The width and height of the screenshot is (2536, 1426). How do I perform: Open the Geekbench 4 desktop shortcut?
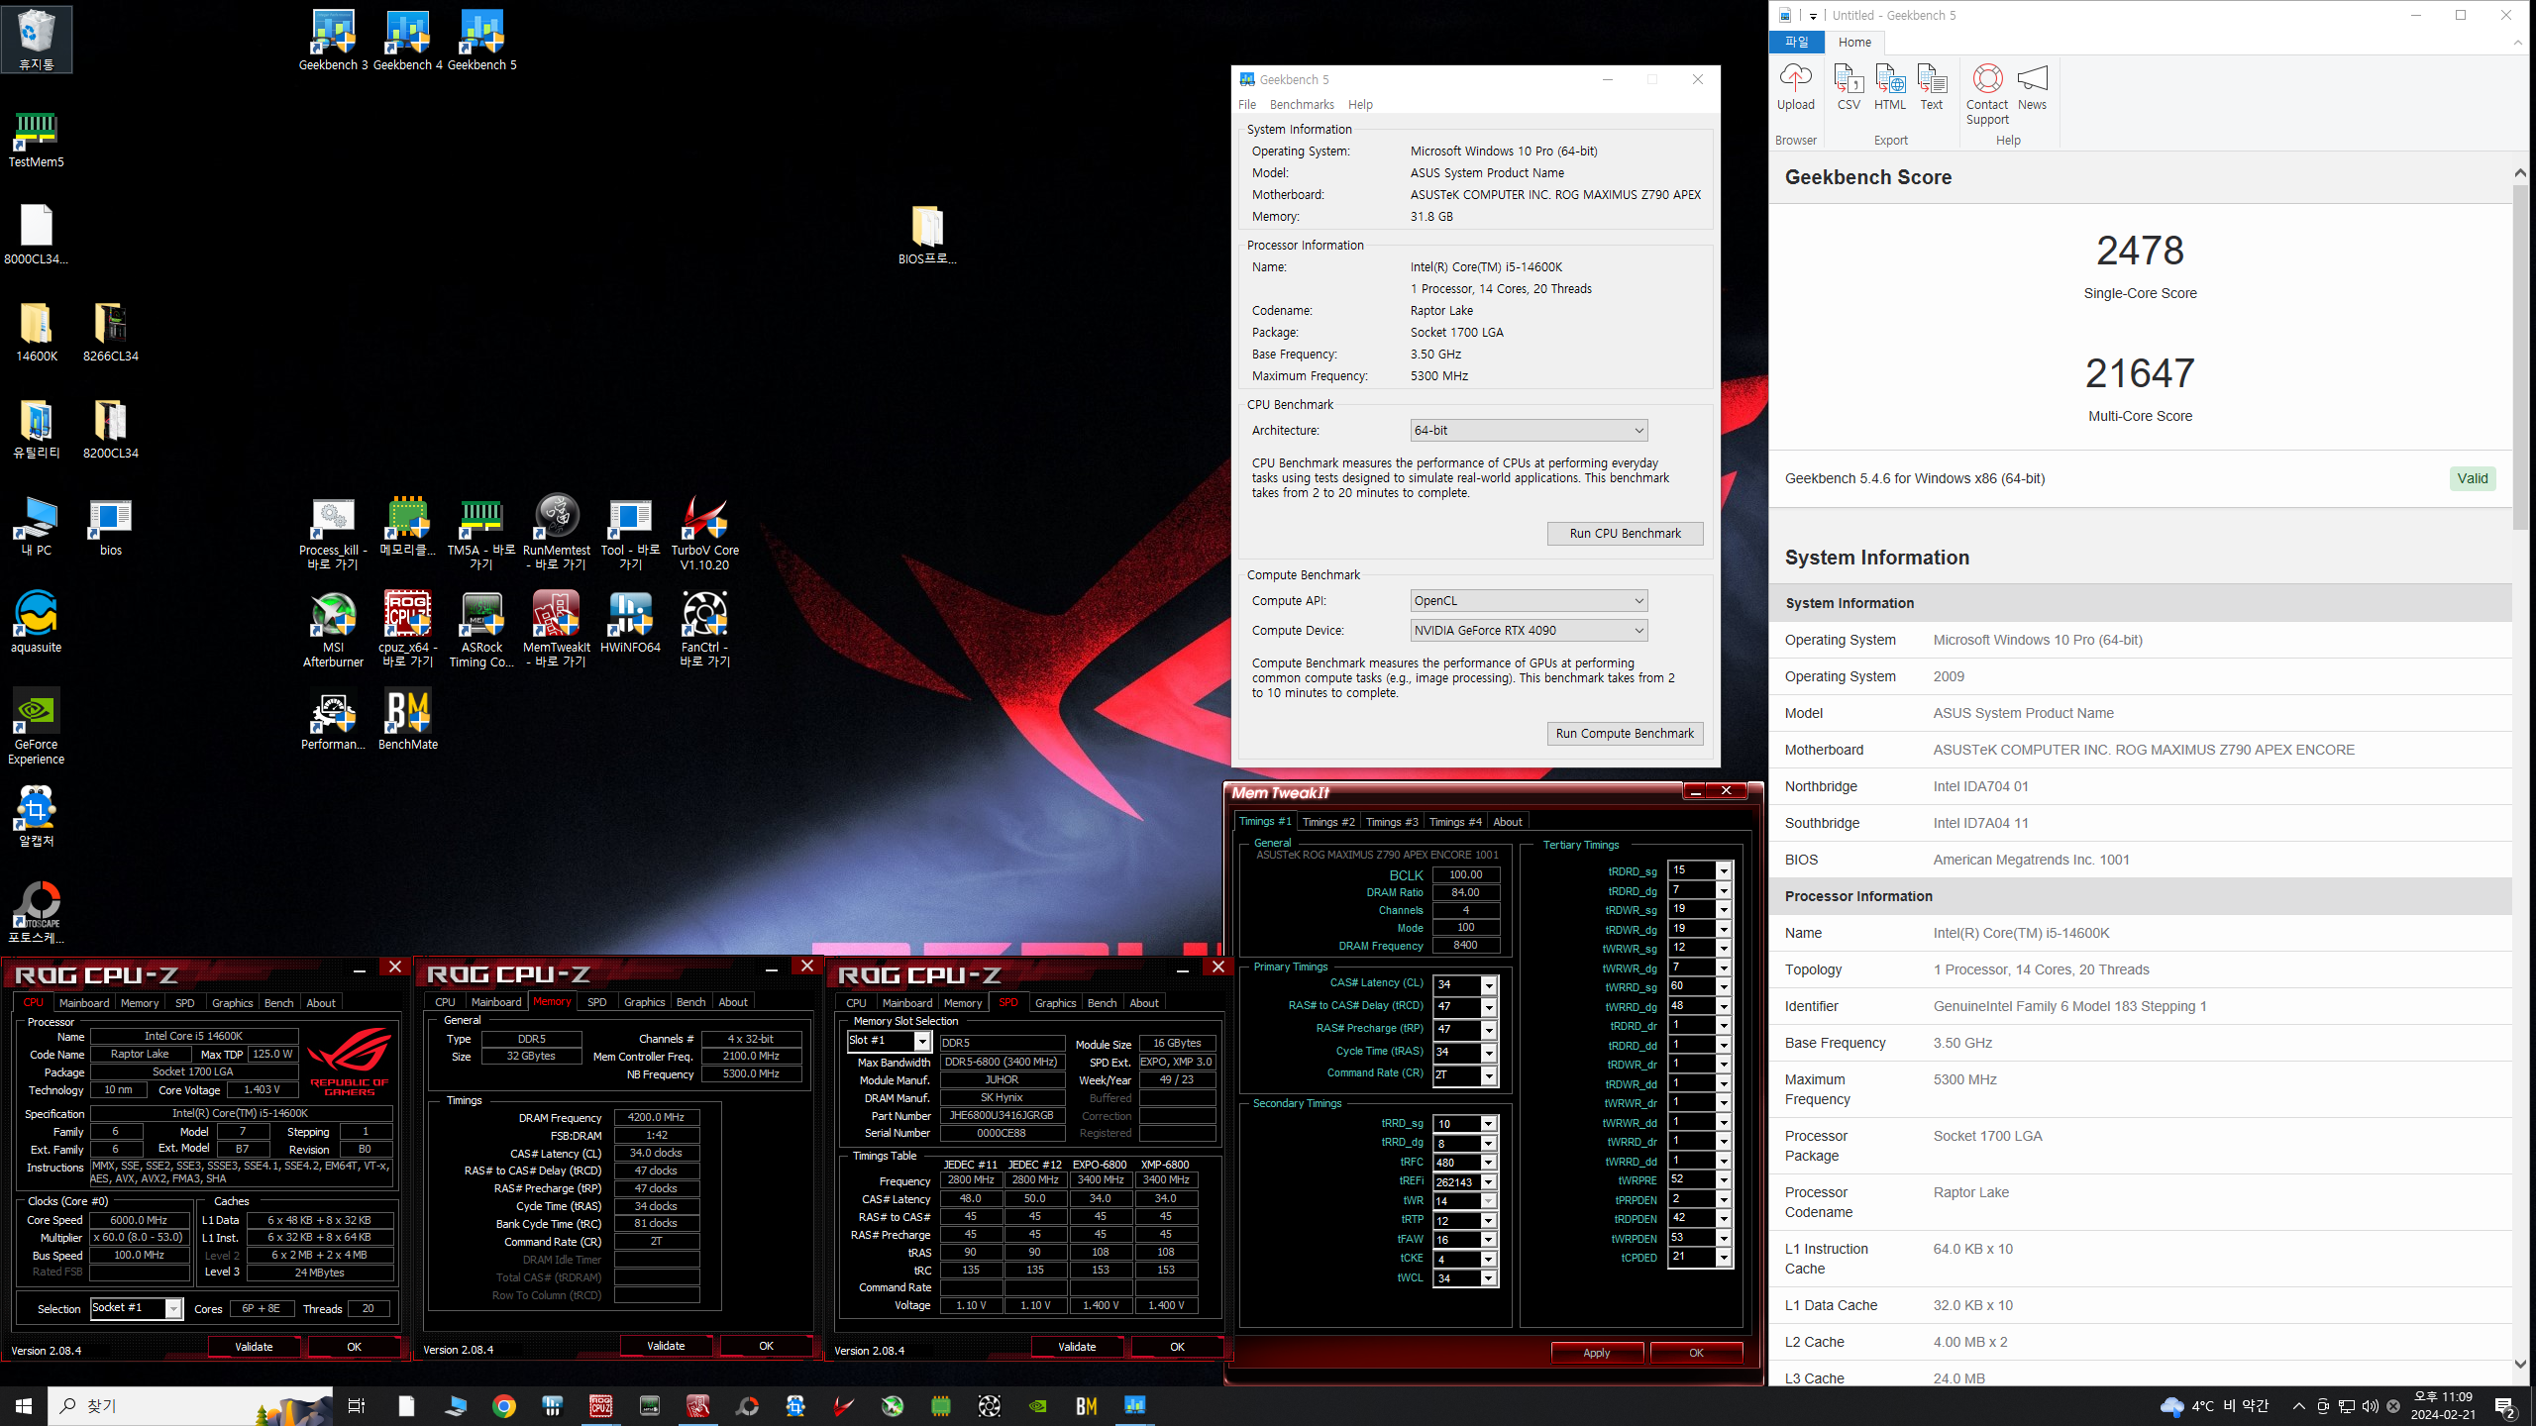click(407, 40)
